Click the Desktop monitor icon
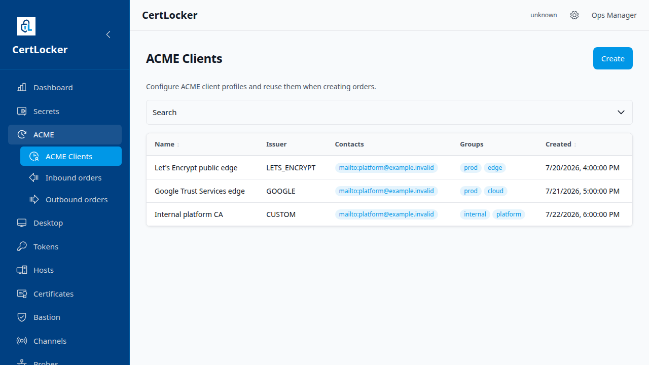 point(22,223)
